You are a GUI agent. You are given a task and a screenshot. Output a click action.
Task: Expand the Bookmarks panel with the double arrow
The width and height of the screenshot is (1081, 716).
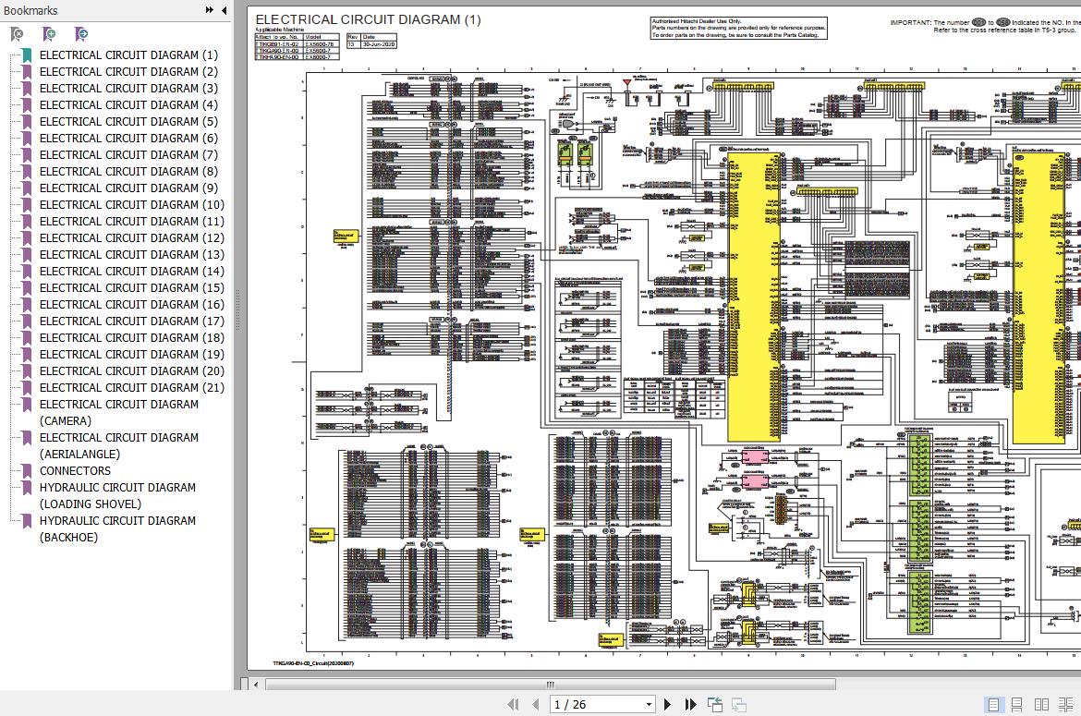(x=210, y=10)
